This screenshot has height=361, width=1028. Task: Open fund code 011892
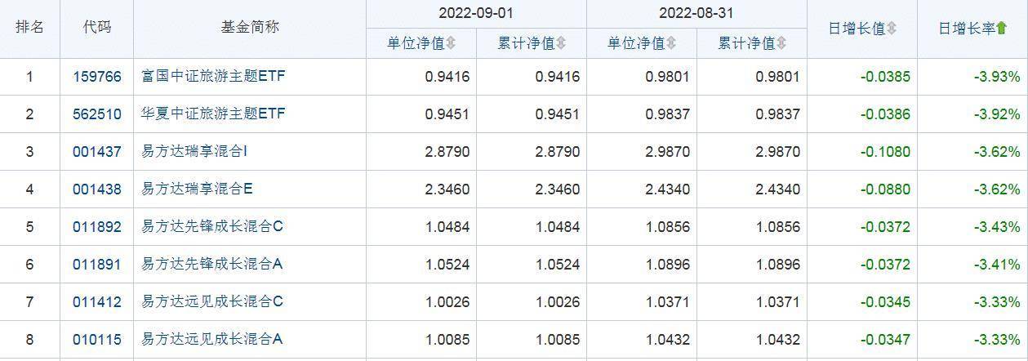click(x=96, y=227)
